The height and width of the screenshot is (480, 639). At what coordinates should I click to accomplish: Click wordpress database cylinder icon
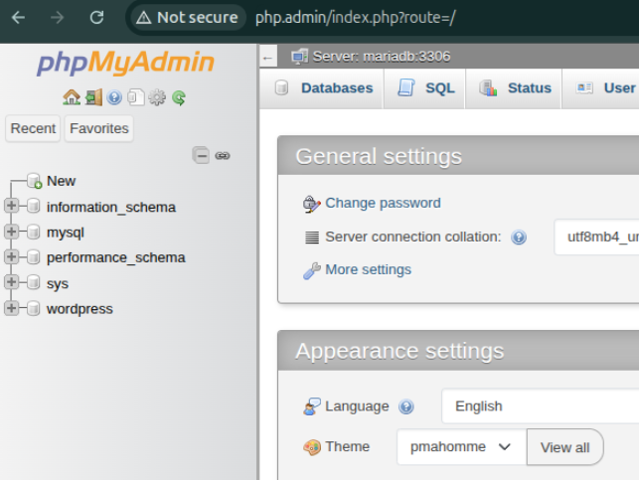point(34,308)
